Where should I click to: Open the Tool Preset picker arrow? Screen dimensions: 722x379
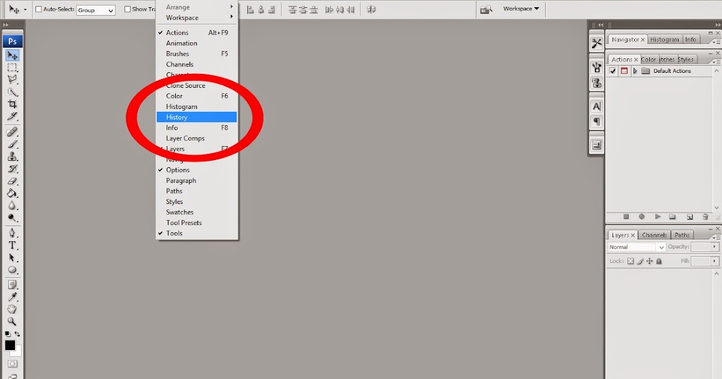25,10
